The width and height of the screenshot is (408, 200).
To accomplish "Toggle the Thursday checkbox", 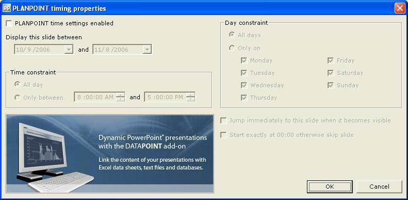I will pyautogui.click(x=244, y=98).
